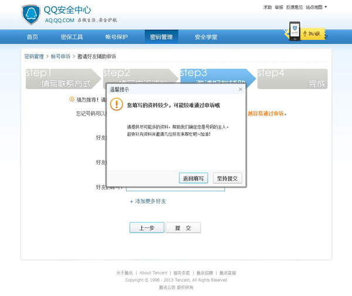352x296 pixels.
Task: Click the 上一步 button
Action: tap(147, 228)
